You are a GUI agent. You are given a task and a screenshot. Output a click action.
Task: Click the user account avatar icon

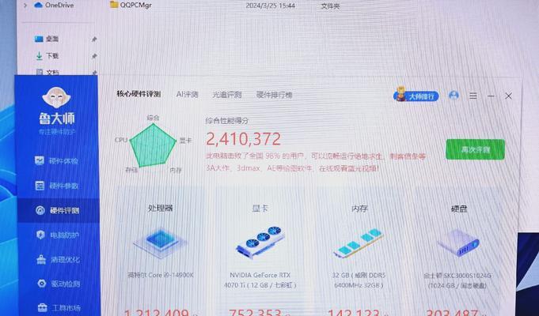[454, 95]
